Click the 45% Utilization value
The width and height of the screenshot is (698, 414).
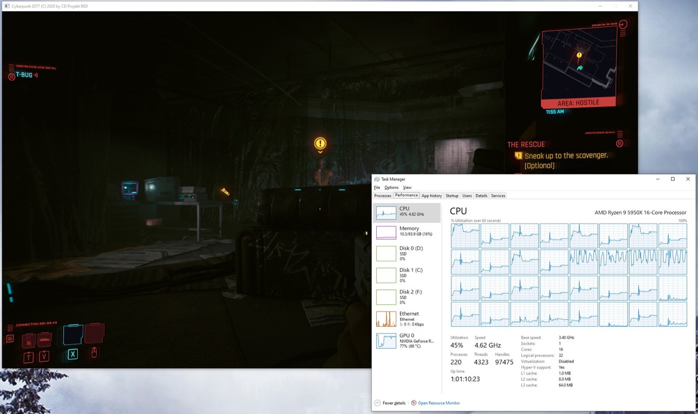457,345
